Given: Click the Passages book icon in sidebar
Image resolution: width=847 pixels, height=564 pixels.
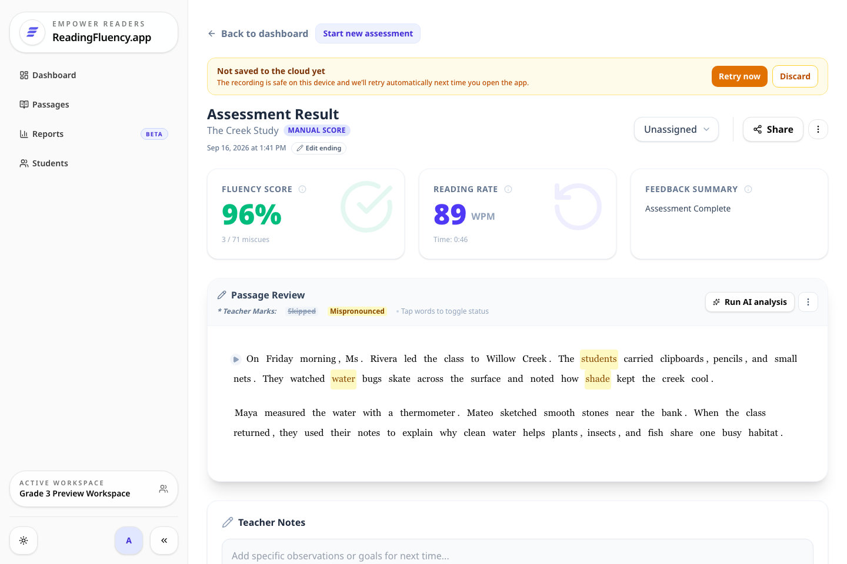Looking at the screenshot, I should [24, 105].
